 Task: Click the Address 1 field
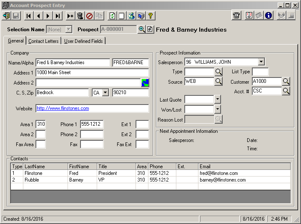point(92,72)
